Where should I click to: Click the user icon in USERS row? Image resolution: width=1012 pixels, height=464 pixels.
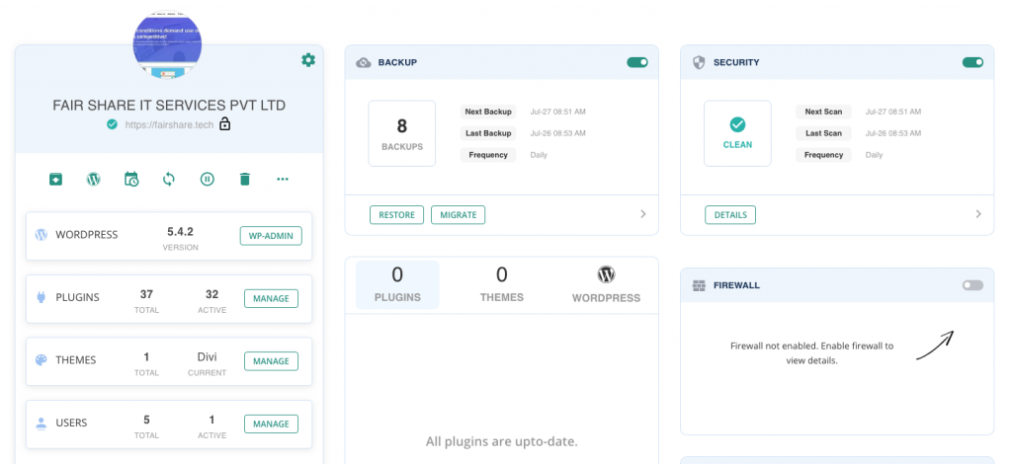(42, 424)
